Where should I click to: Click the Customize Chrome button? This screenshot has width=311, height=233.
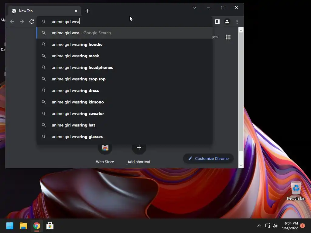click(208, 158)
